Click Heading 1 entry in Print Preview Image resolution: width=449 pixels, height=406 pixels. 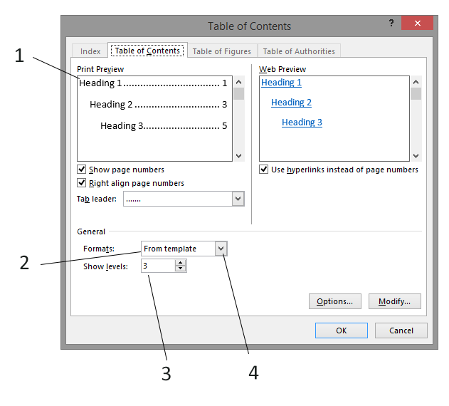click(153, 83)
